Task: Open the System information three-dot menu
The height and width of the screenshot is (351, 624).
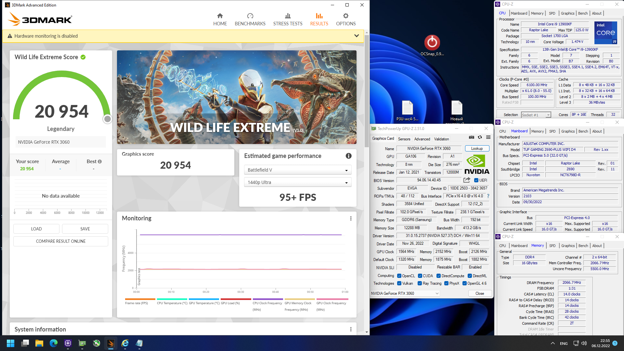Action: 351,329
